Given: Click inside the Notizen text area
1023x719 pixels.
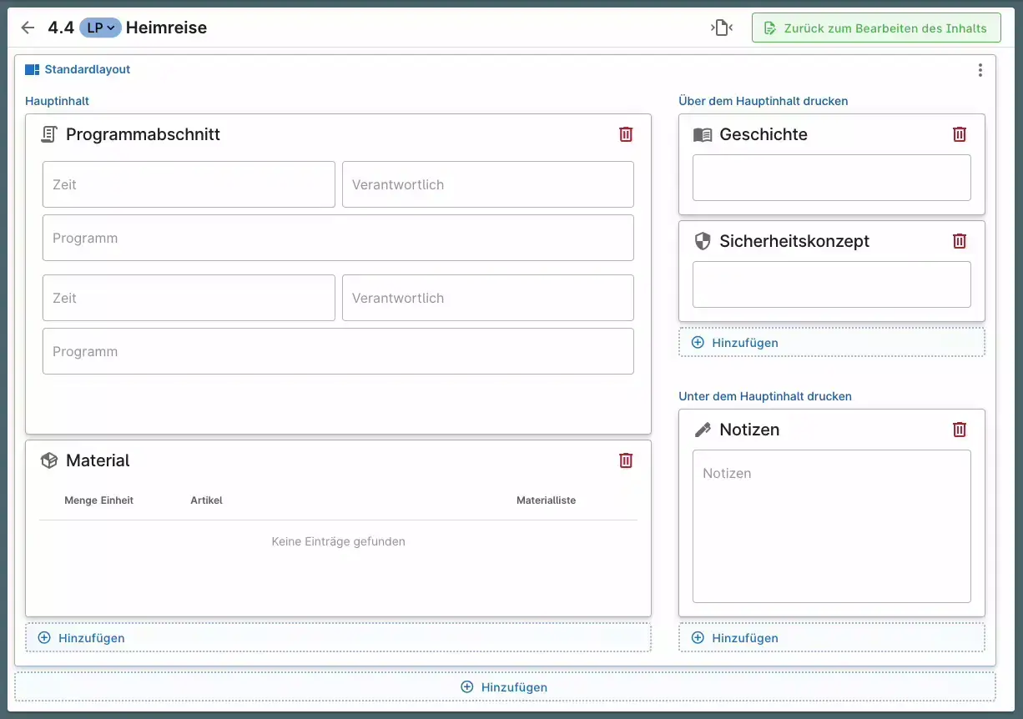Looking at the screenshot, I should pos(831,526).
